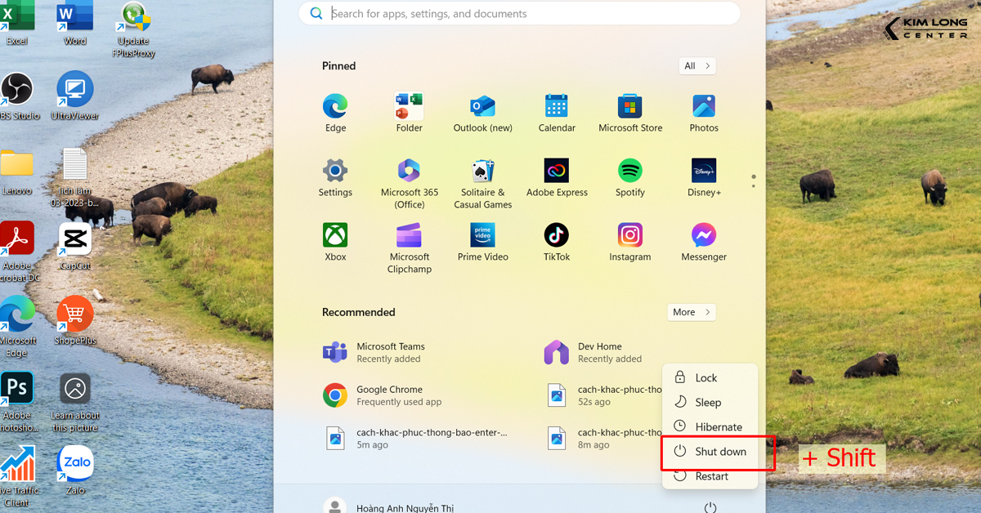Open More recommended items

point(691,311)
